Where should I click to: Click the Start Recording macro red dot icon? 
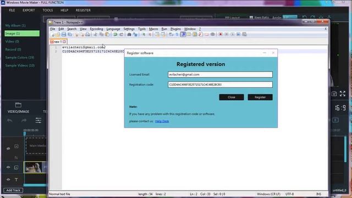tap(221, 34)
